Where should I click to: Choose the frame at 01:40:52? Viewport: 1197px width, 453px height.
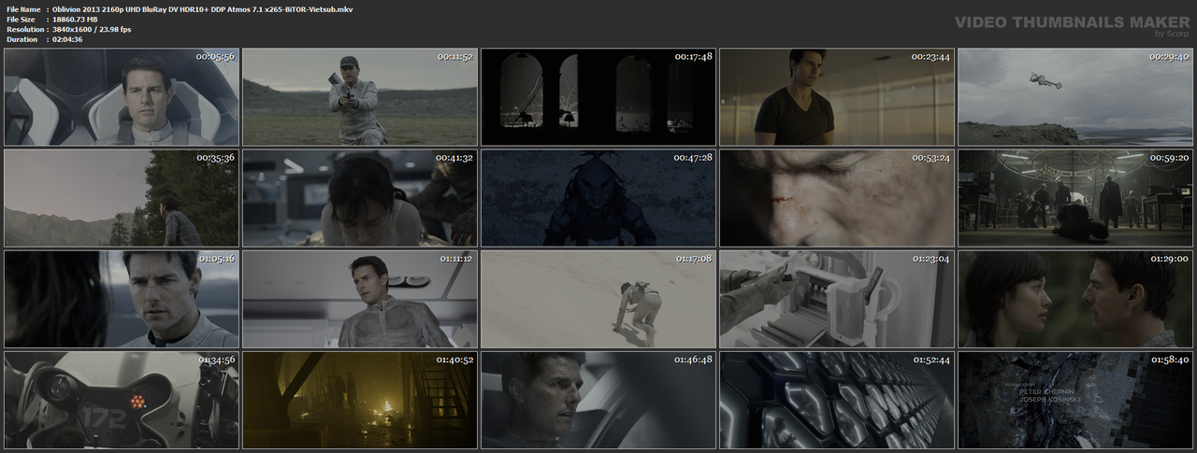360,400
